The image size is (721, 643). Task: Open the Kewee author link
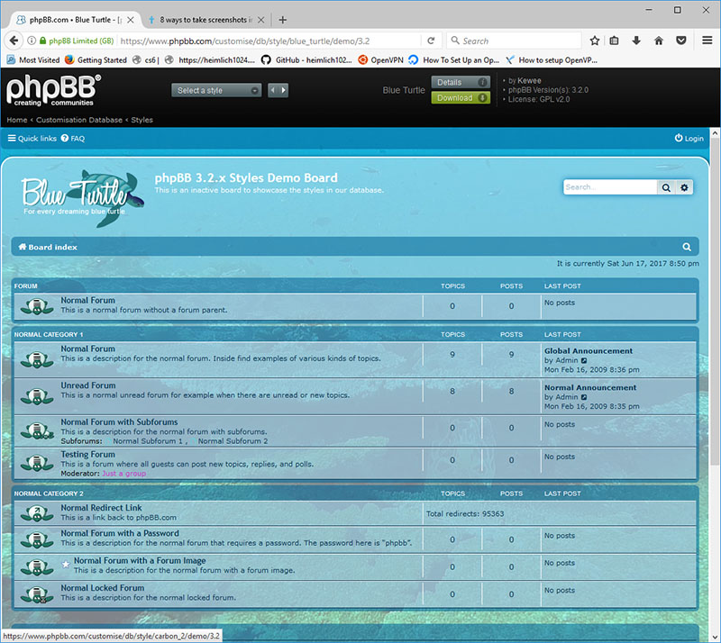coord(529,80)
